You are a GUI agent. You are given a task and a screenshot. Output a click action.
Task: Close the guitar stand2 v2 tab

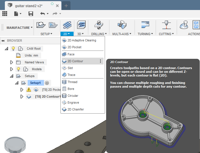[x=57, y=6]
